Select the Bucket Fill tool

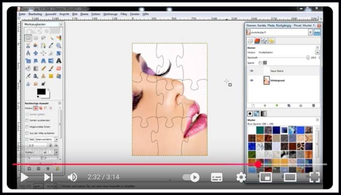click(x=28, y=69)
